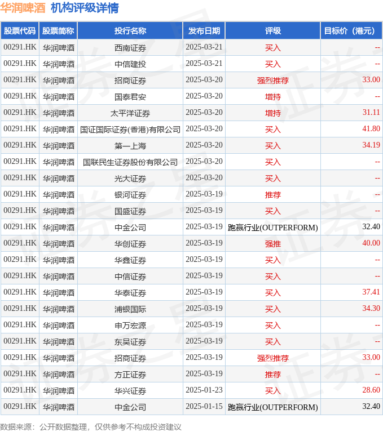Select 中金公司 in the 2025-01-15 row

[130, 407]
